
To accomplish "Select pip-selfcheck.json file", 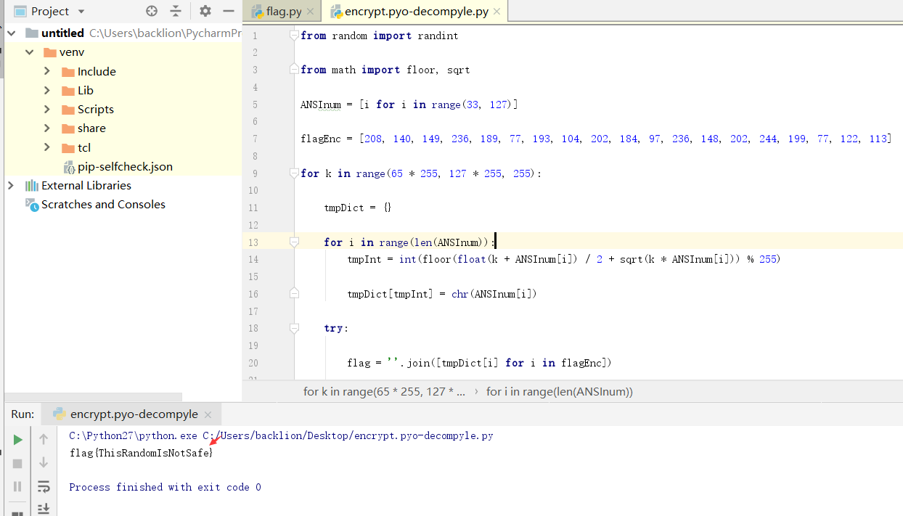I will click(125, 166).
